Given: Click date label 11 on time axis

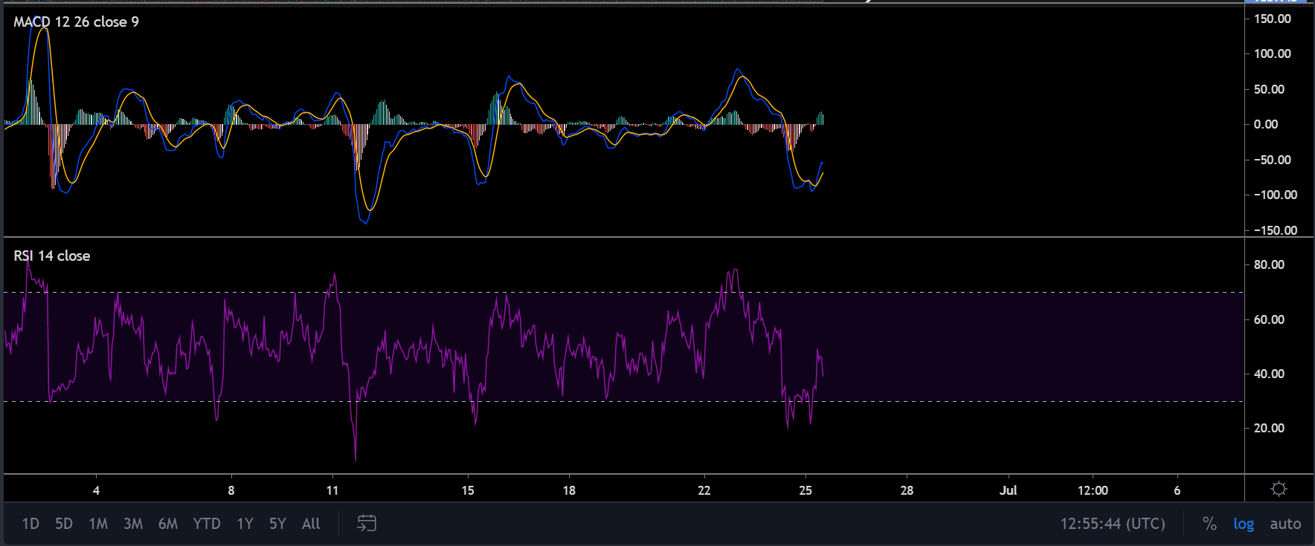Looking at the screenshot, I should pyautogui.click(x=332, y=490).
